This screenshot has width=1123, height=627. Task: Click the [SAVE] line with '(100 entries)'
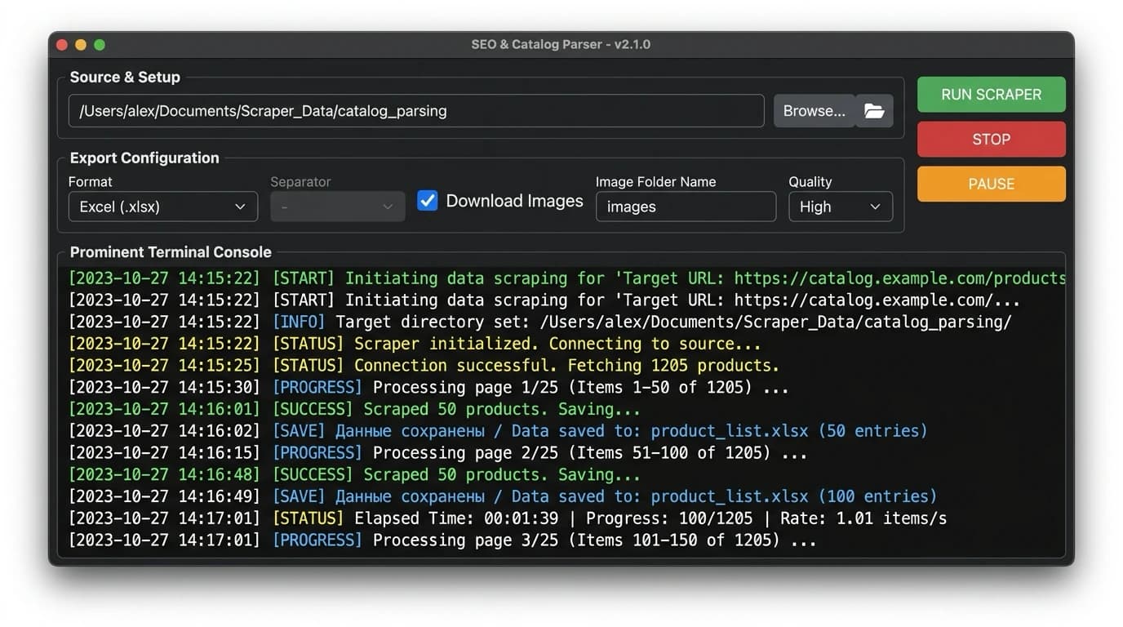coord(503,496)
